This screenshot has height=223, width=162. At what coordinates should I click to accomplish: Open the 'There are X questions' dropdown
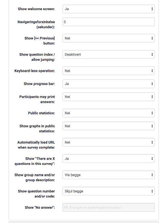tap(108, 159)
